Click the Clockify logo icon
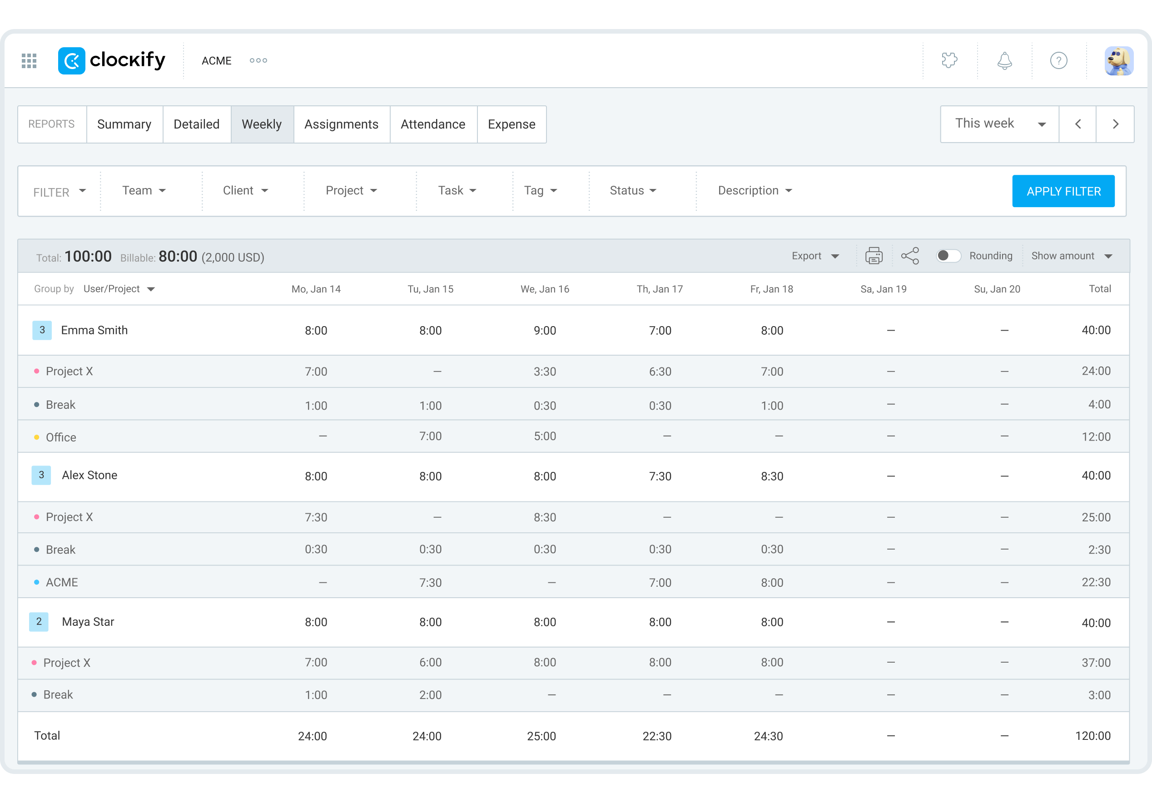This screenshot has width=1152, height=803. (72, 61)
